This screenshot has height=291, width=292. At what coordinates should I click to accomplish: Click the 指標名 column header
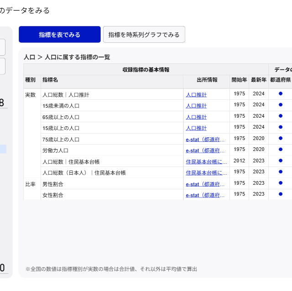point(50,80)
